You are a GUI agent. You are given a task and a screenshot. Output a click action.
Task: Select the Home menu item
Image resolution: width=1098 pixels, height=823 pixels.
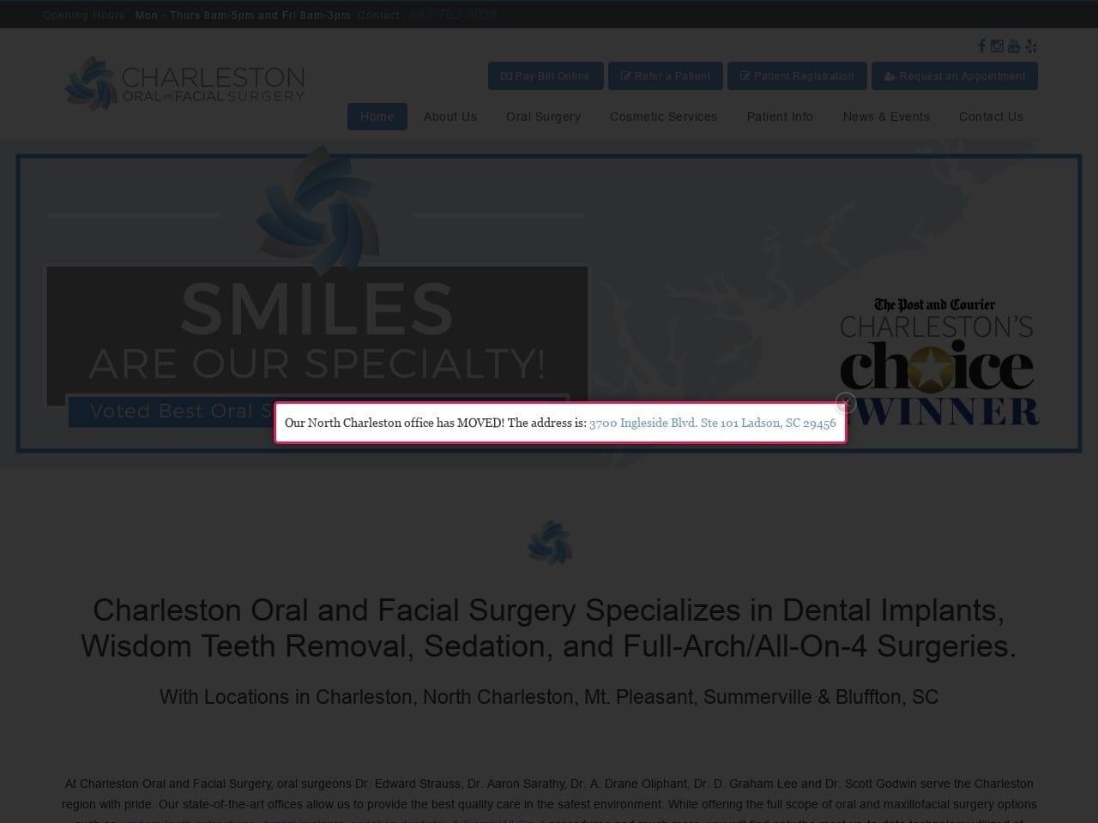click(377, 117)
